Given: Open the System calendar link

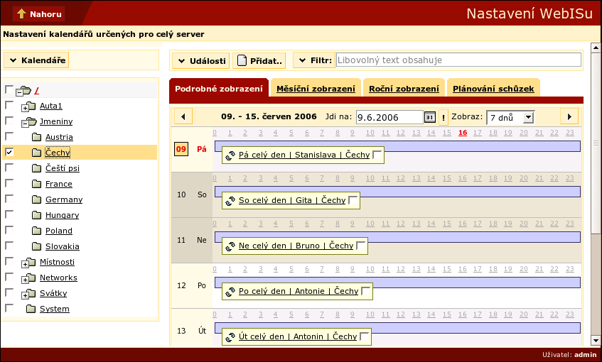Looking at the screenshot, I should point(55,309).
